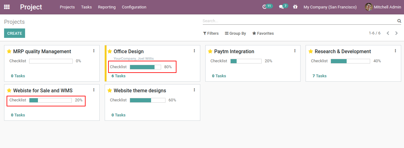Go to next page arrow
The width and height of the screenshot is (404, 148).
tap(396, 33)
